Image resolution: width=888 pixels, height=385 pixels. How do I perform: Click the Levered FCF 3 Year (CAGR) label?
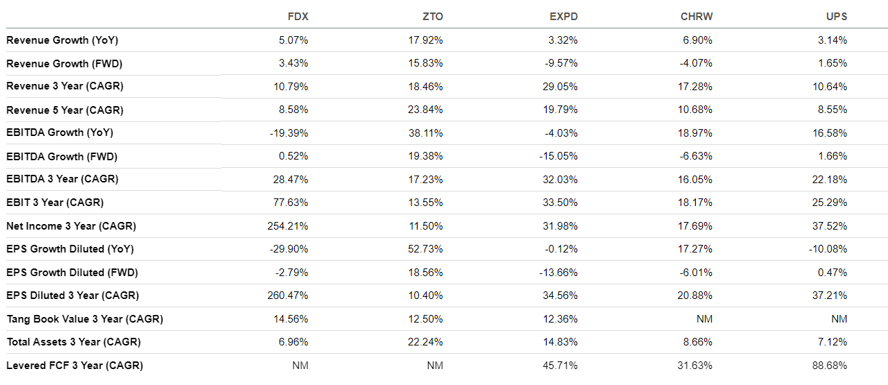74,366
